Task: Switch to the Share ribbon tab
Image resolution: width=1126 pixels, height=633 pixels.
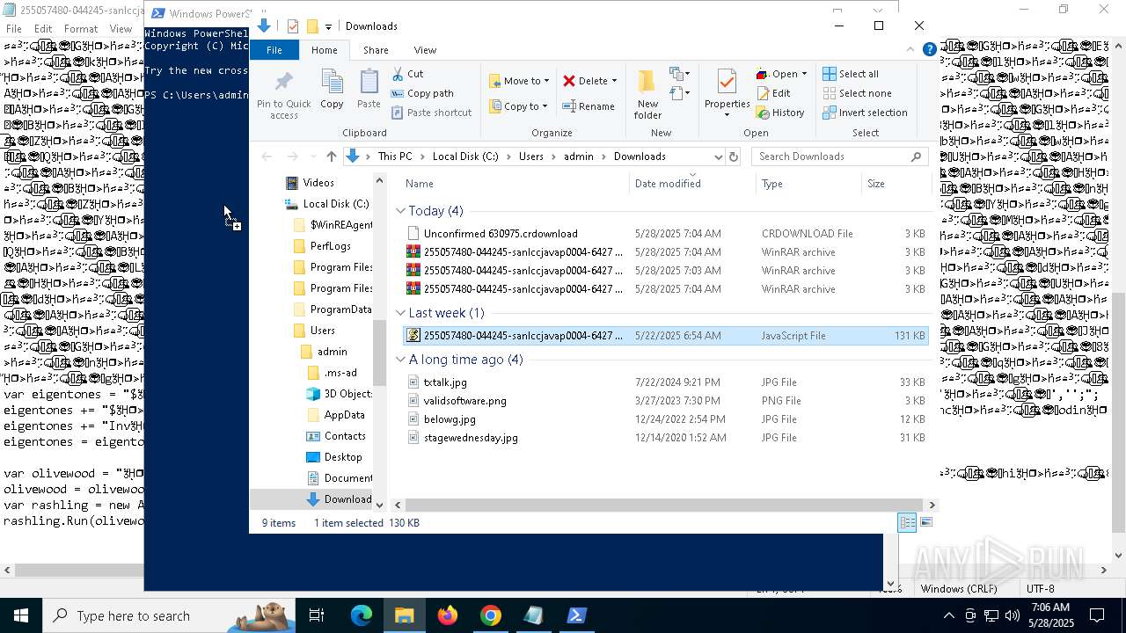Action: [x=376, y=50]
